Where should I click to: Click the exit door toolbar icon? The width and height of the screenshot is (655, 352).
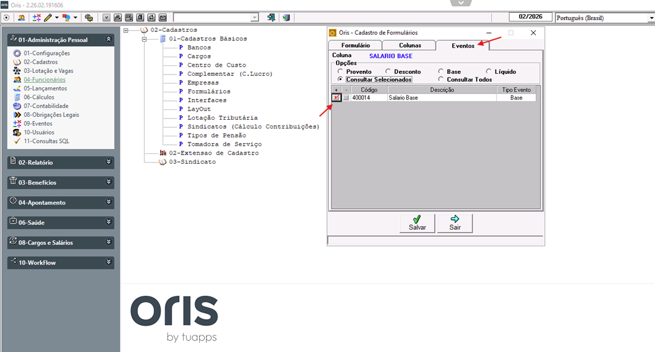coord(271,18)
